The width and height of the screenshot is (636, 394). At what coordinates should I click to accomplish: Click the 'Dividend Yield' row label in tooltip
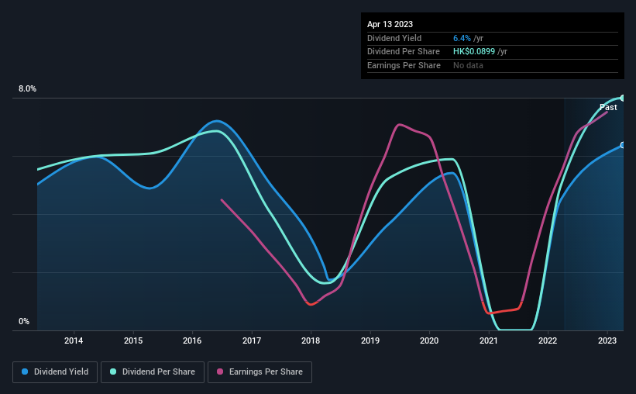[394, 38]
